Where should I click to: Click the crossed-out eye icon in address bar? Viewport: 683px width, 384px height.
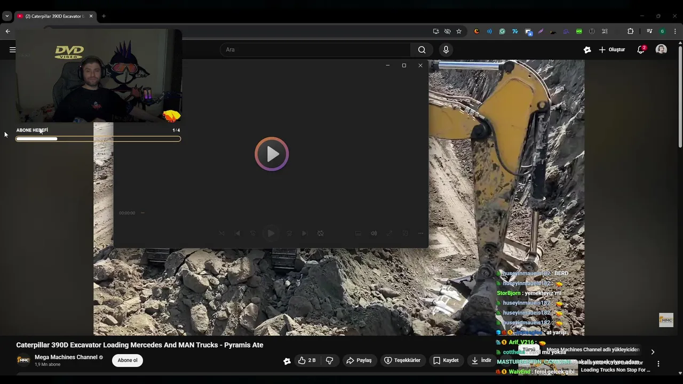point(447,31)
